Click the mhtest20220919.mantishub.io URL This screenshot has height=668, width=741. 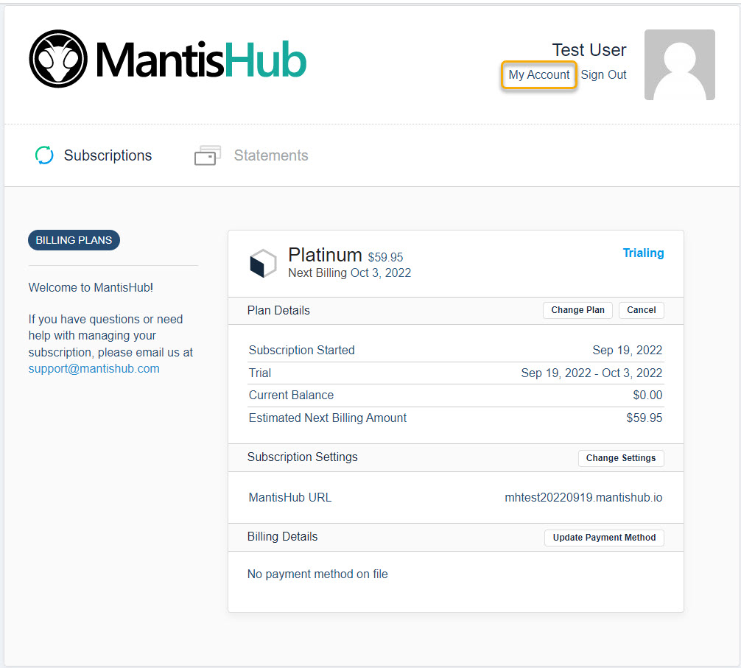[583, 497]
